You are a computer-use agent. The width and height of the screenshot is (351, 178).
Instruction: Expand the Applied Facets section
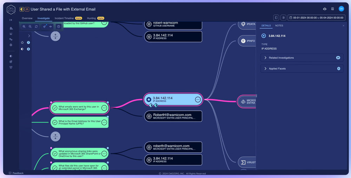(x=302, y=69)
